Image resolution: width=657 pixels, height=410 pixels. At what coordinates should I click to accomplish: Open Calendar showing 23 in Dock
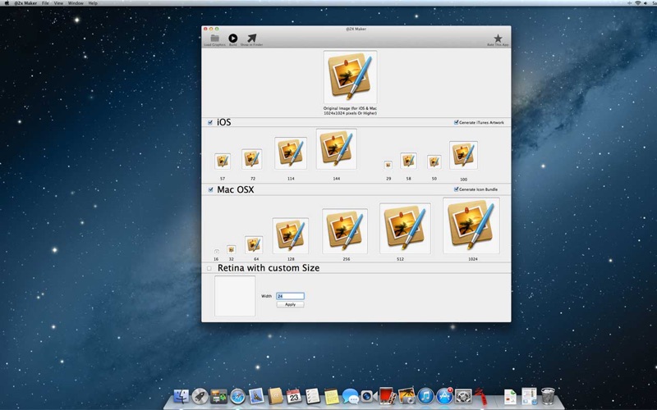[294, 396]
